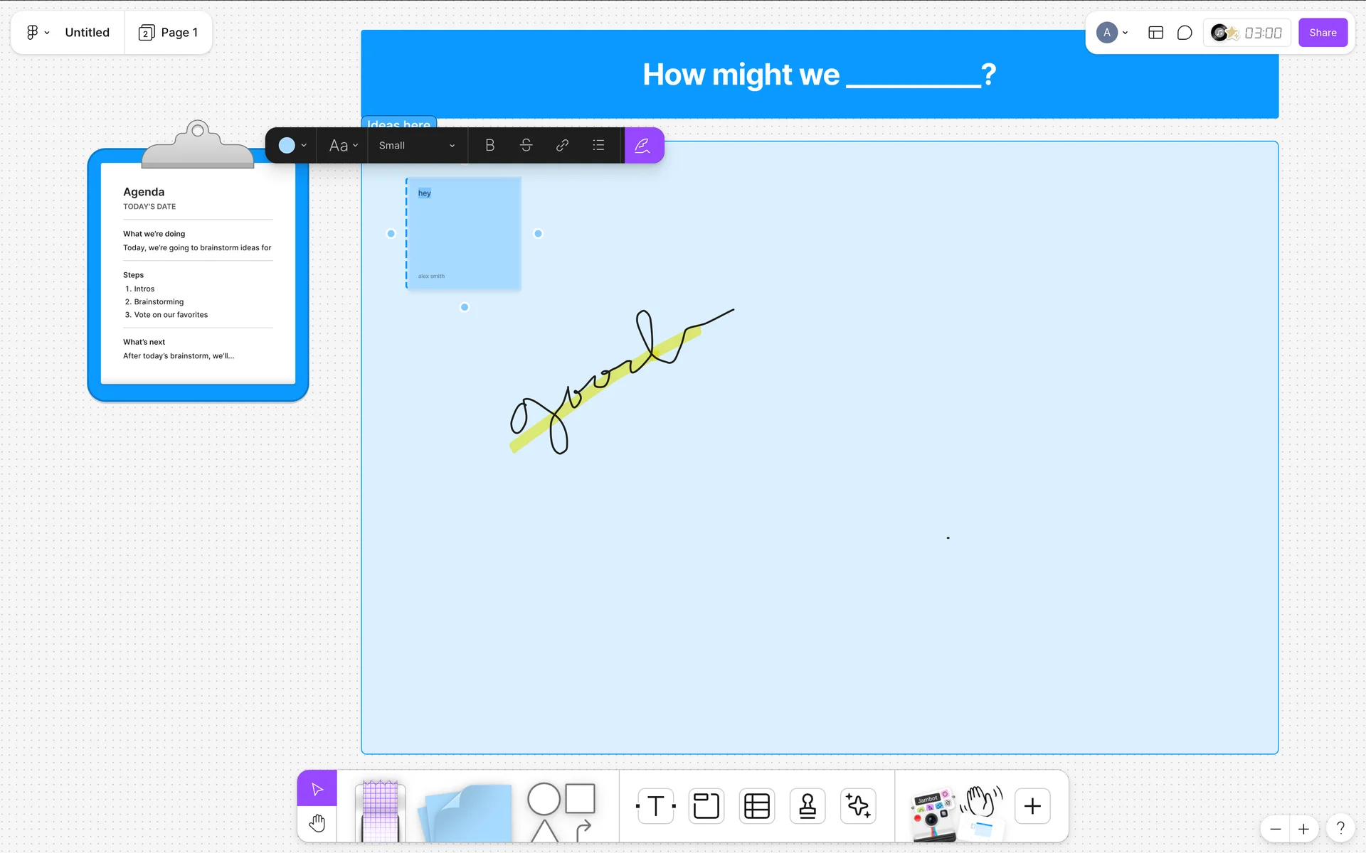Toggle strikethrough formatting
The width and height of the screenshot is (1366, 853).
click(526, 145)
